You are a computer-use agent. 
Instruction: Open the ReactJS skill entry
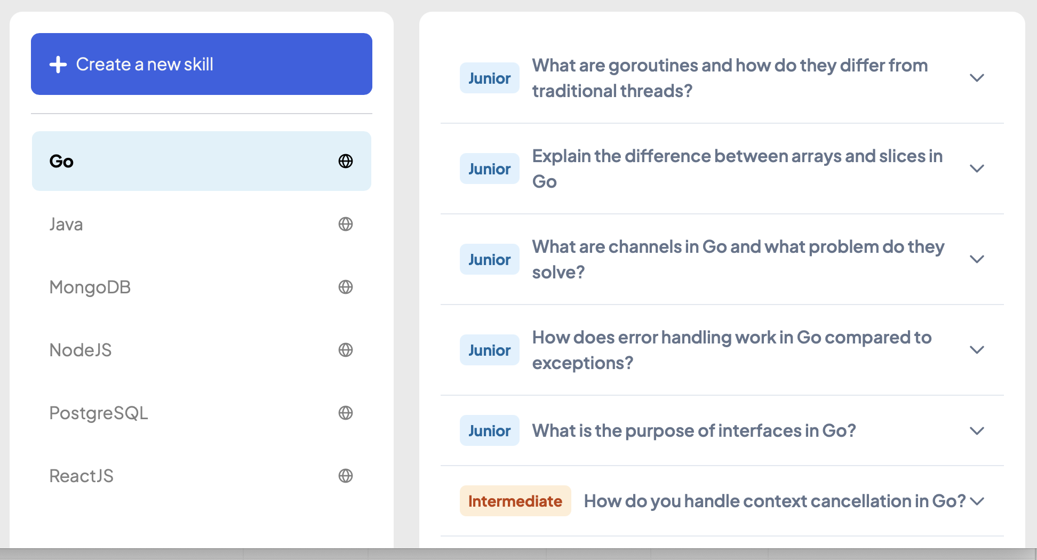(x=202, y=476)
